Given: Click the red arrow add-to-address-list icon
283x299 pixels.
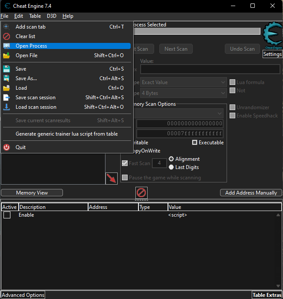Looking at the screenshot, I should 112,179.
